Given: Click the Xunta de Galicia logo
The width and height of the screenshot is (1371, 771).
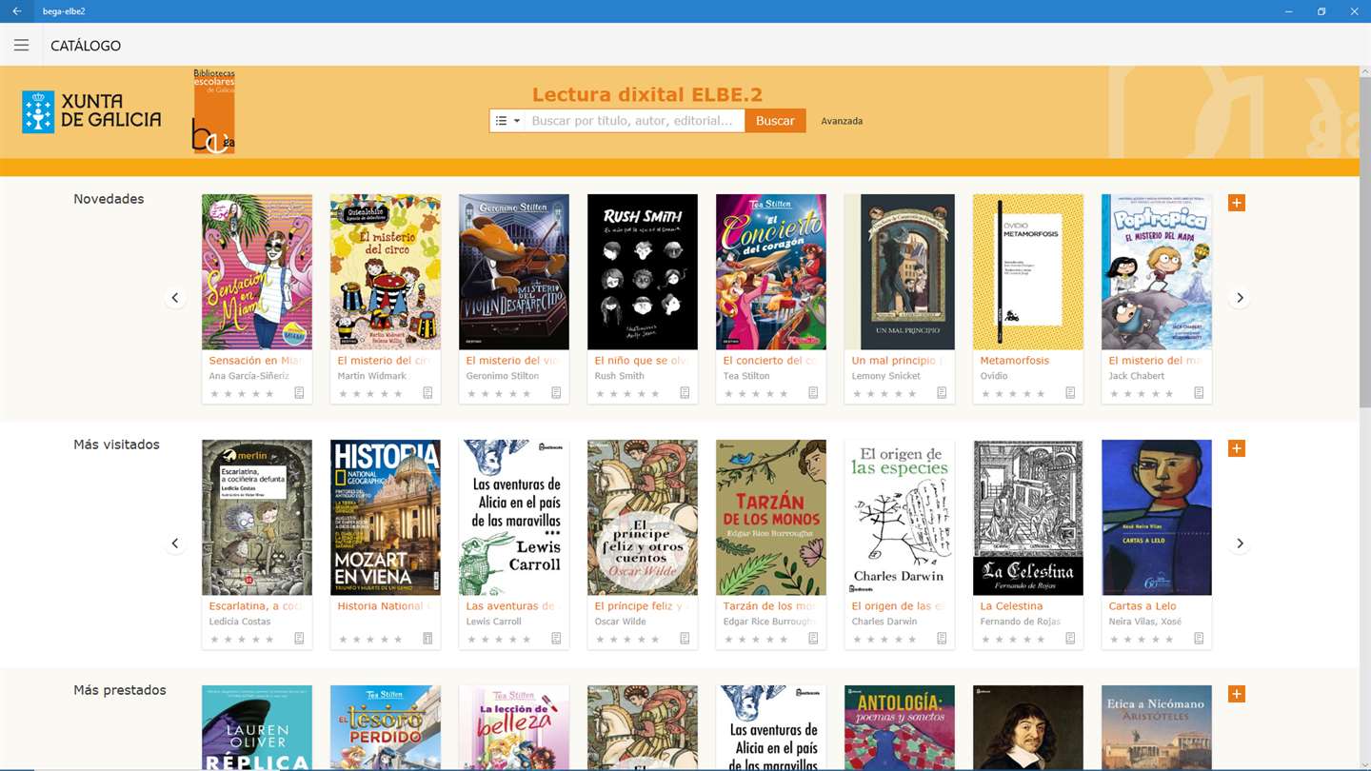Looking at the screenshot, I should point(91,112).
